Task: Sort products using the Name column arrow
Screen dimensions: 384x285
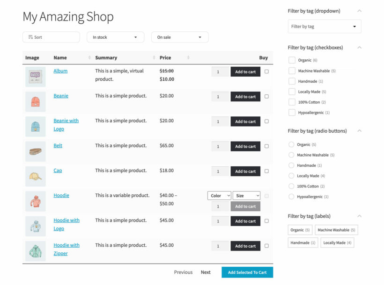Action: click(88, 57)
